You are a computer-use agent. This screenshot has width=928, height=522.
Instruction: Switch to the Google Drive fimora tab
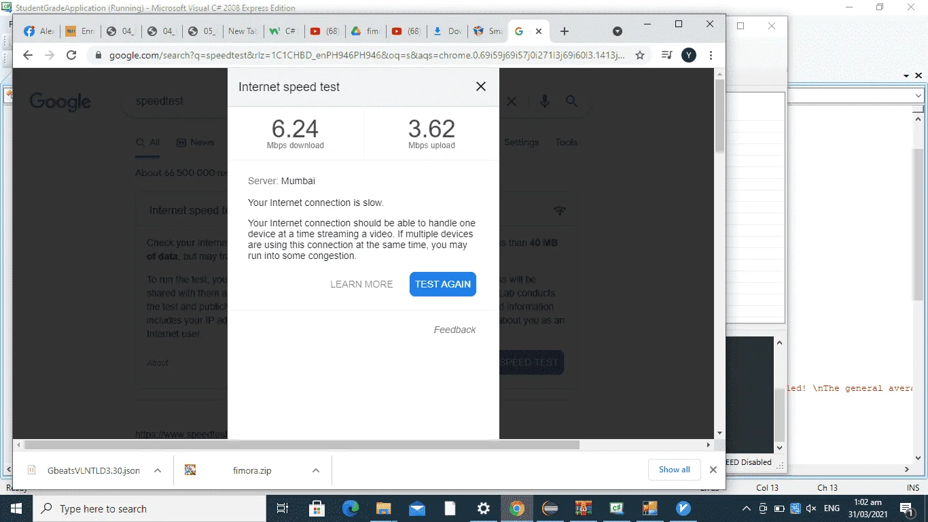pyautogui.click(x=365, y=31)
